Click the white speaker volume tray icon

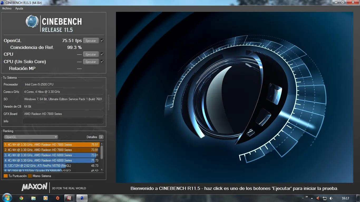pos(331,198)
